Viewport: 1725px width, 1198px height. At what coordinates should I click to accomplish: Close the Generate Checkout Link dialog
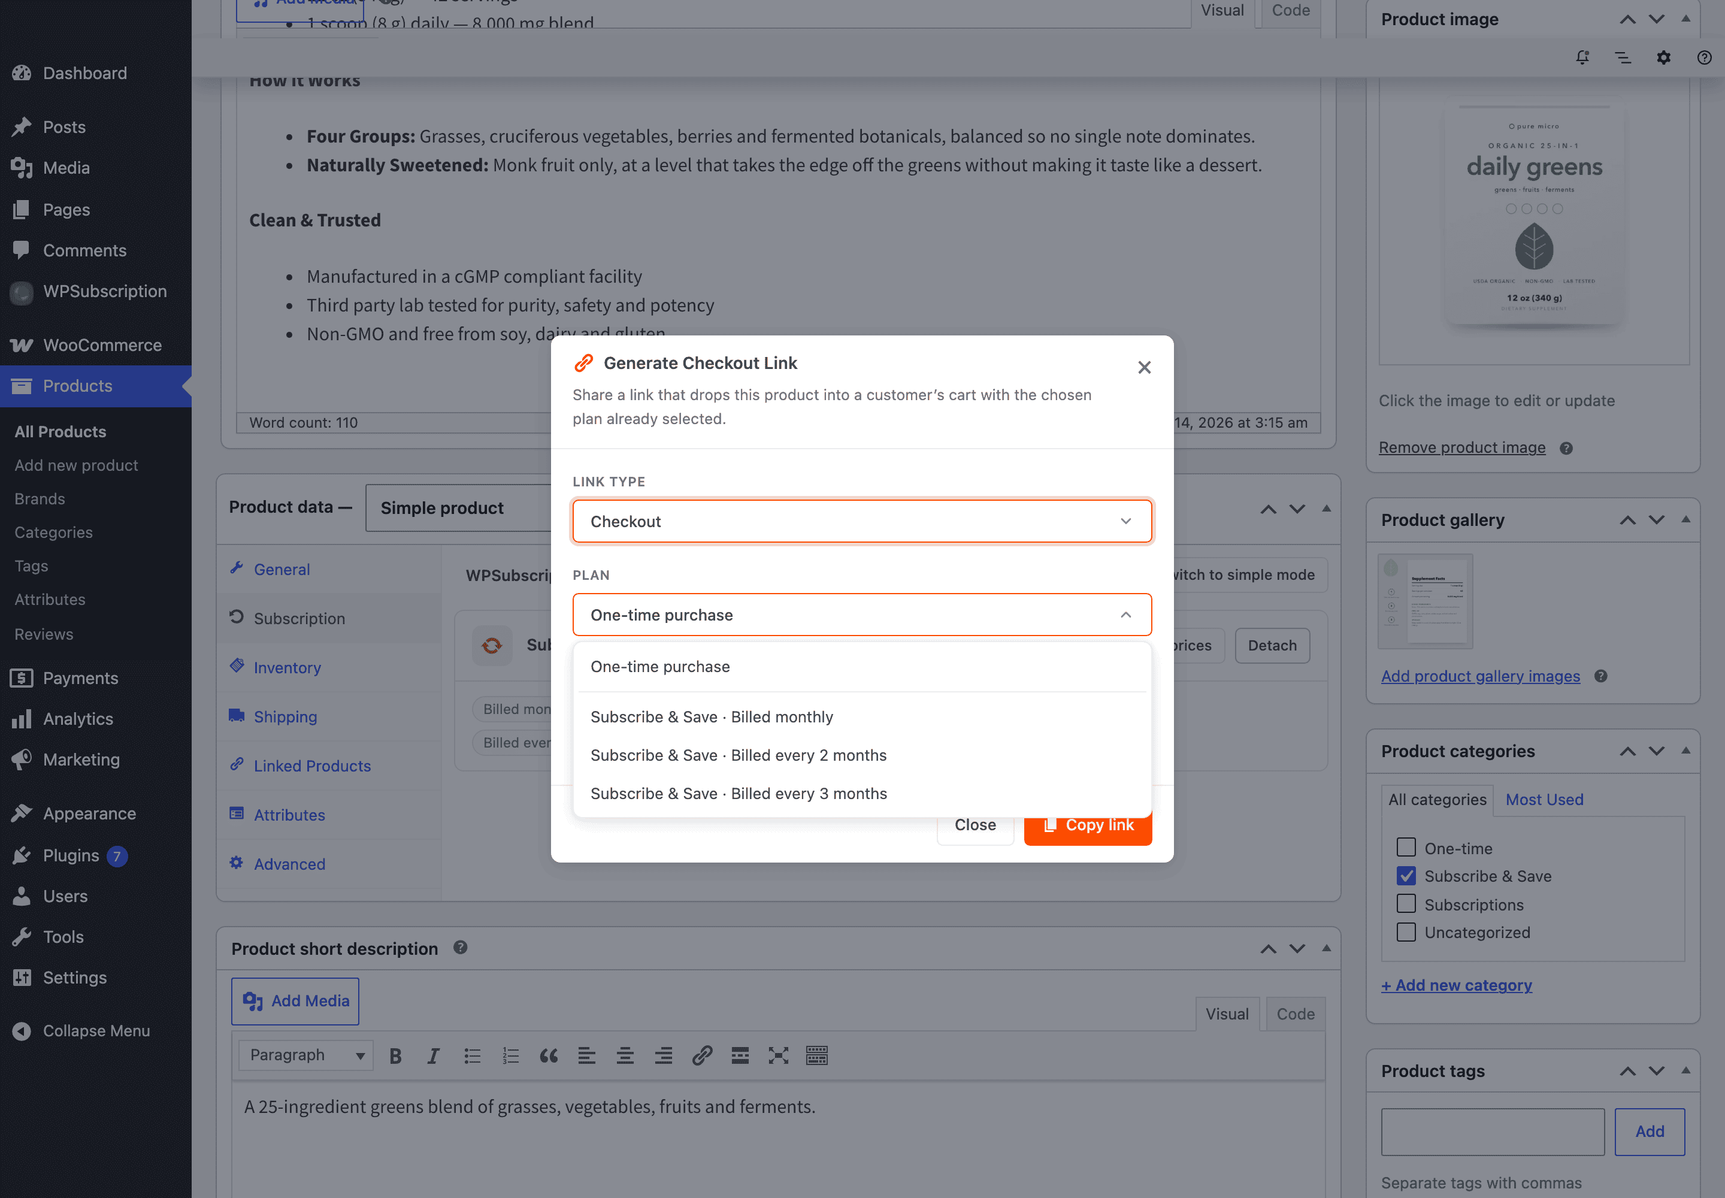[x=1144, y=368]
